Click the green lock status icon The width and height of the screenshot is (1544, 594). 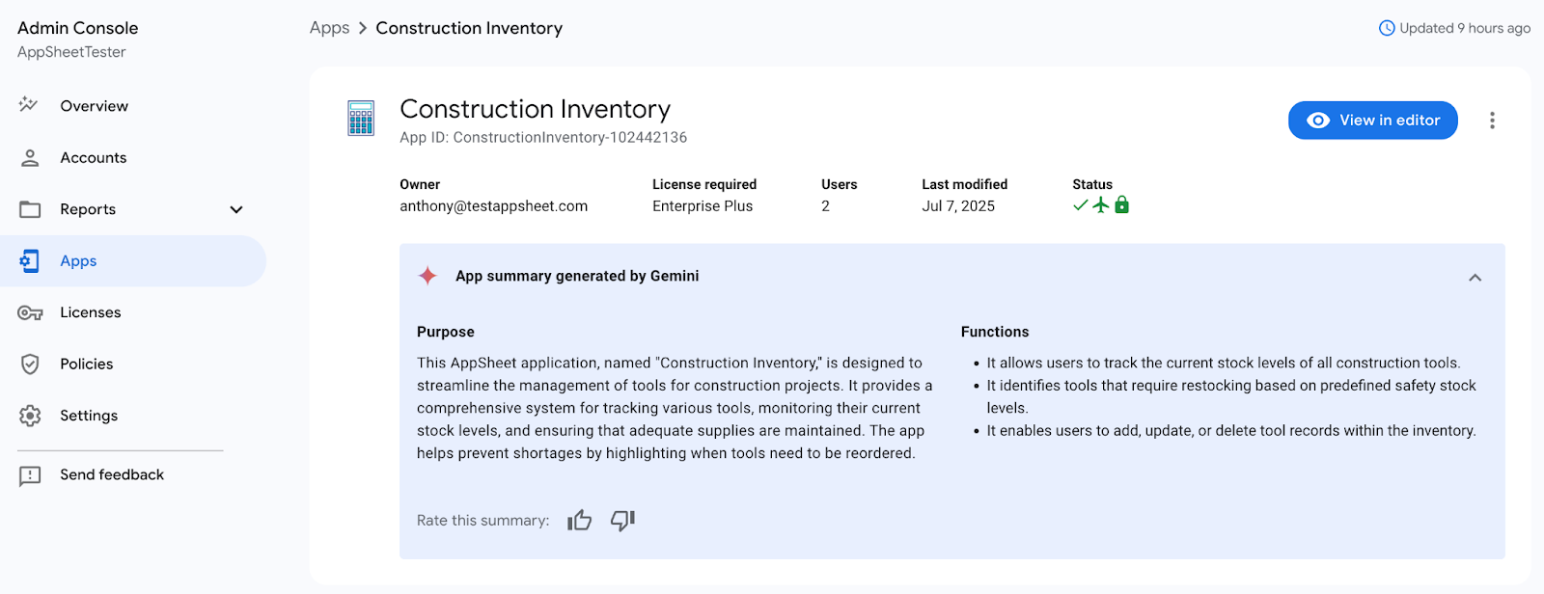pyautogui.click(x=1121, y=205)
